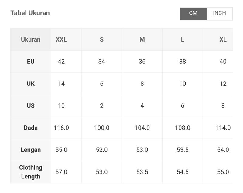Click the EU row label
Screen dimensions: 243x193
(31, 62)
